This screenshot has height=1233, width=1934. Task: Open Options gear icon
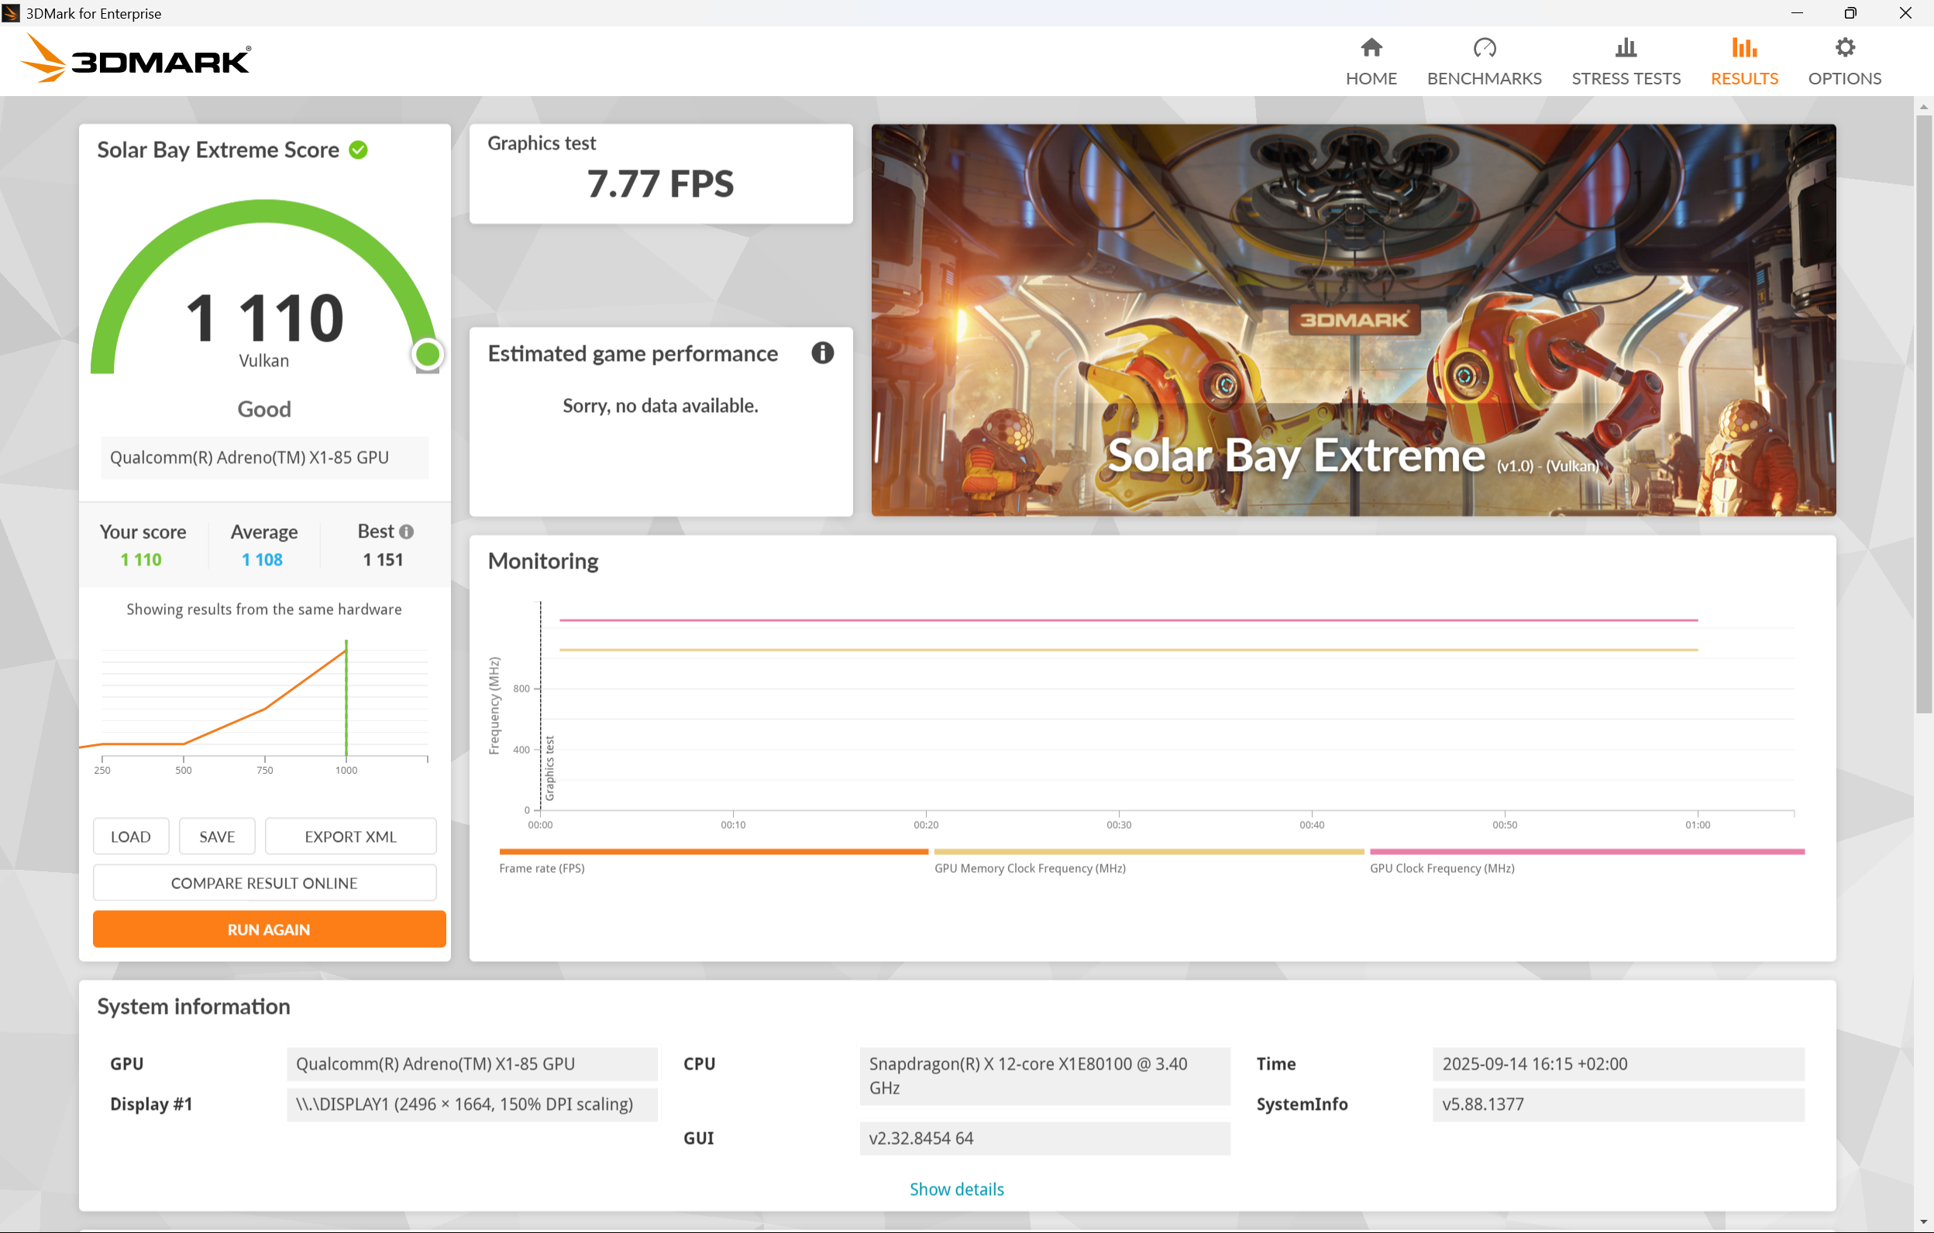click(1844, 48)
